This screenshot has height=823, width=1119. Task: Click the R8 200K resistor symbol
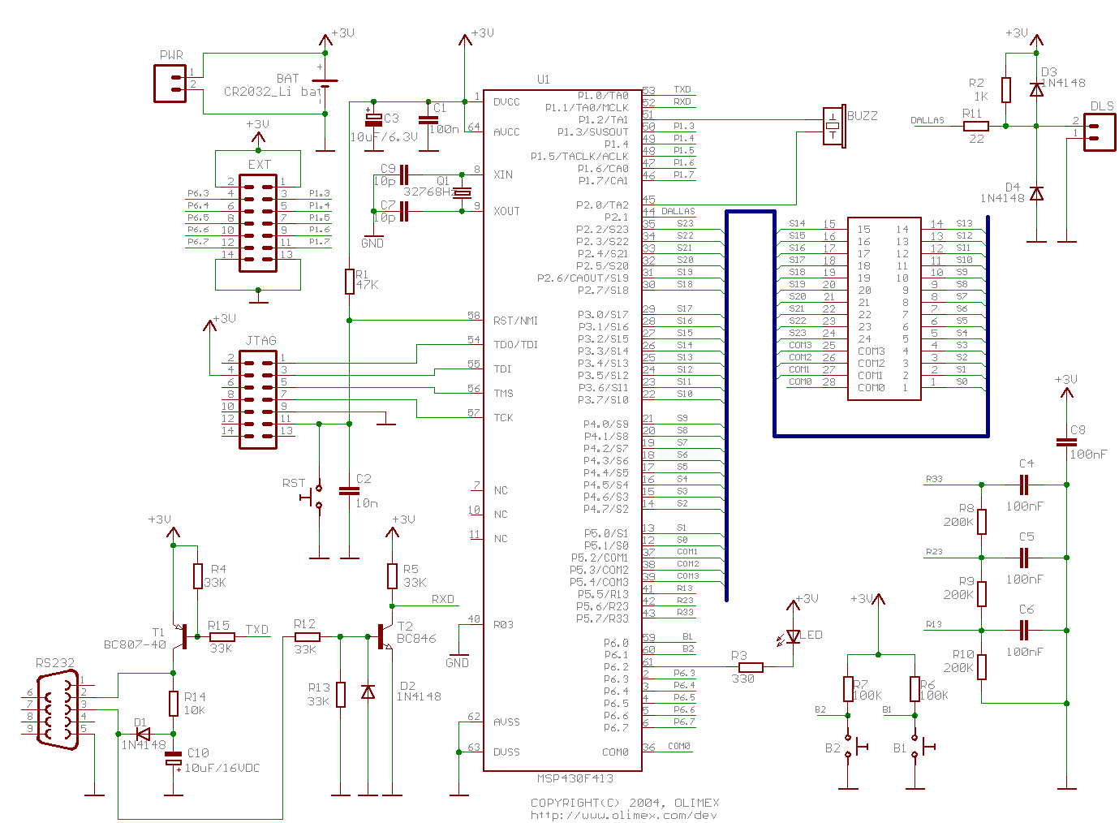(982, 522)
